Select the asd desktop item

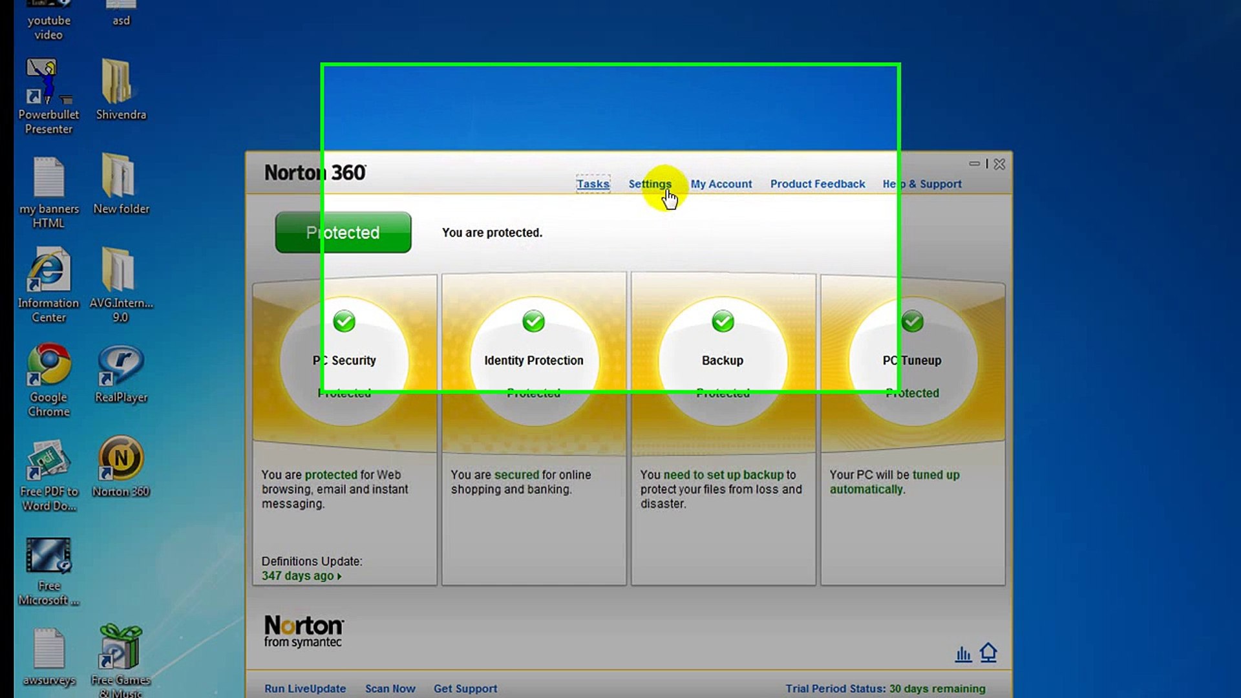pyautogui.click(x=121, y=14)
